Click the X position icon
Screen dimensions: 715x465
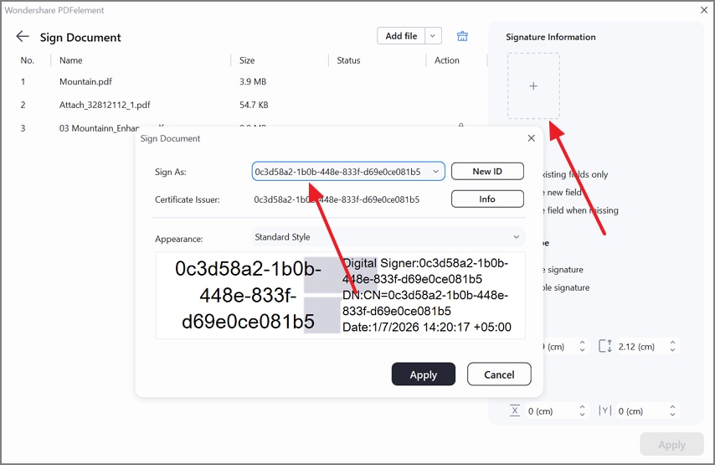coord(515,411)
